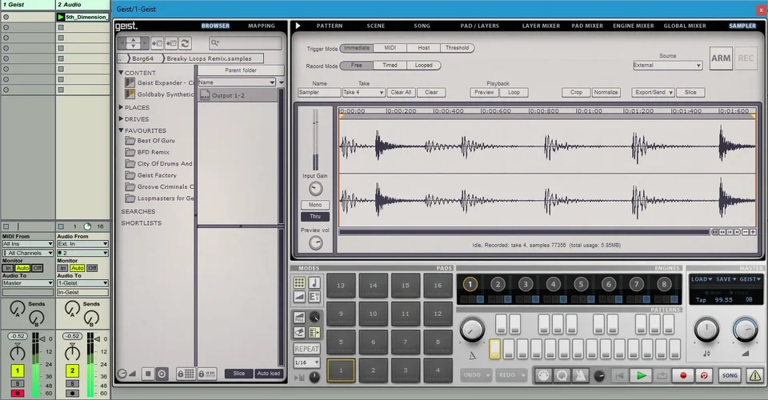
Task: Click the Preview playback button
Action: (484, 93)
